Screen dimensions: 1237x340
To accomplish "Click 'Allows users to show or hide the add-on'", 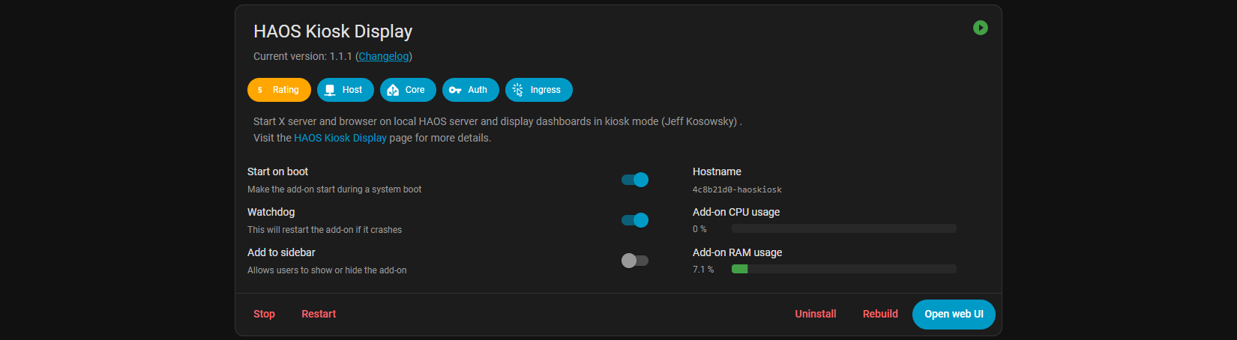I will [x=327, y=270].
